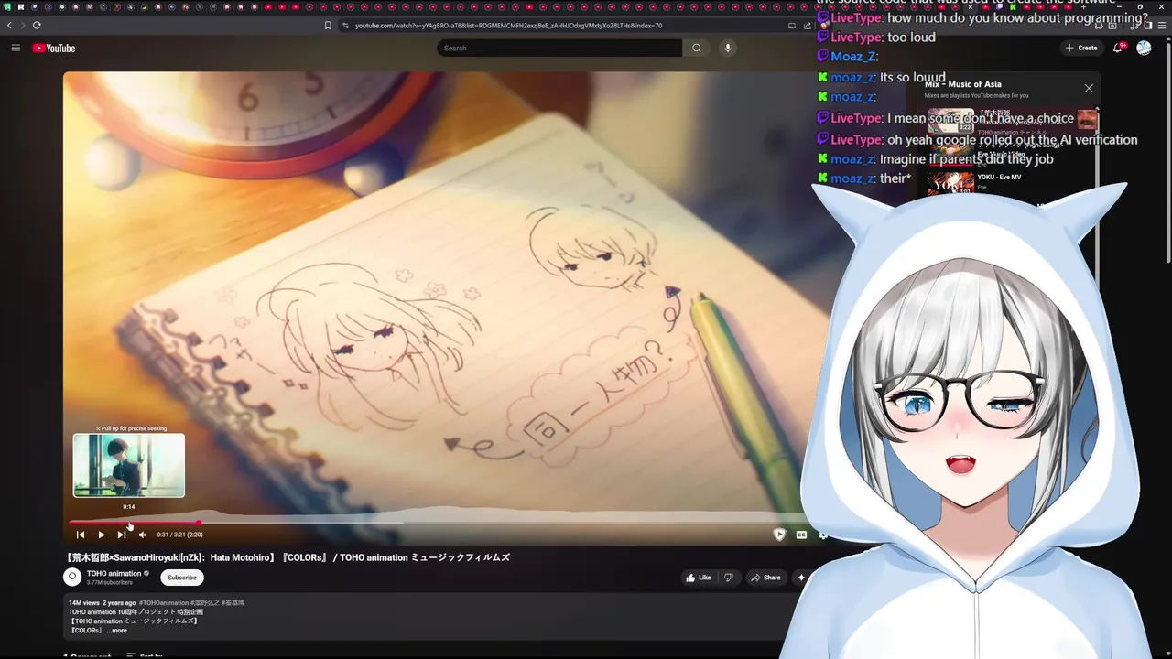Click the 3.77M subscribers text

point(110,582)
